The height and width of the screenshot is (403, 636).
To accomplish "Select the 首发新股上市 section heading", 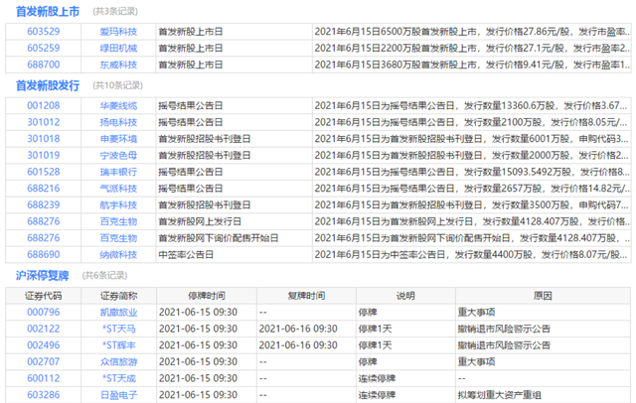I will pyautogui.click(x=48, y=12).
